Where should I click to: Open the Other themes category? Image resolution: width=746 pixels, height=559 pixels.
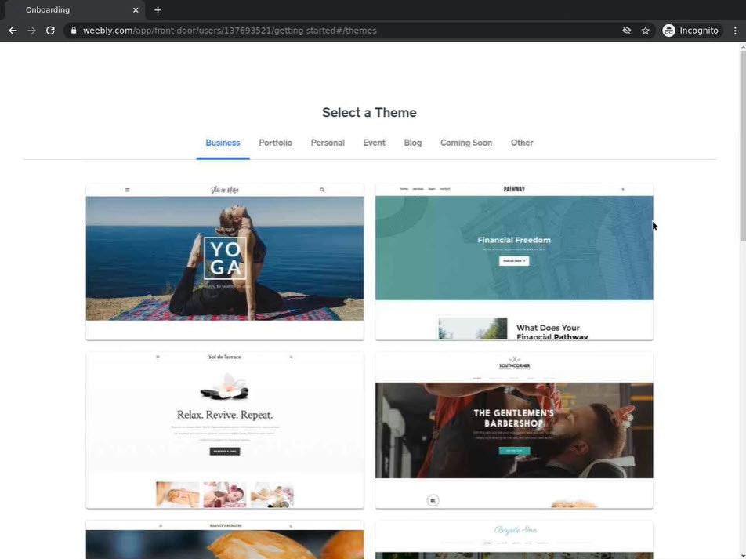click(521, 142)
